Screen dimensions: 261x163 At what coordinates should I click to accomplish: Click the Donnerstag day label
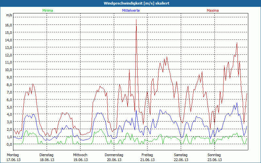[x=114, y=155]
